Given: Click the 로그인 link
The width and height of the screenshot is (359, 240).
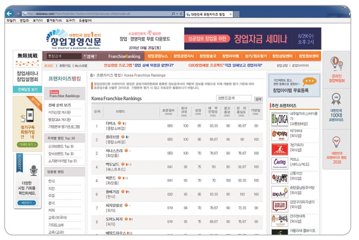Looking at the screenshot, I should pyautogui.click(x=48, y=65).
